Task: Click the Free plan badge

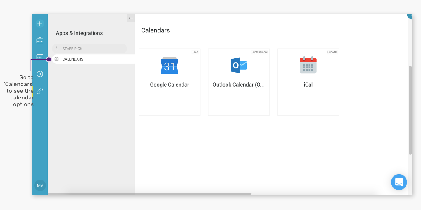Action: [195, 52]
